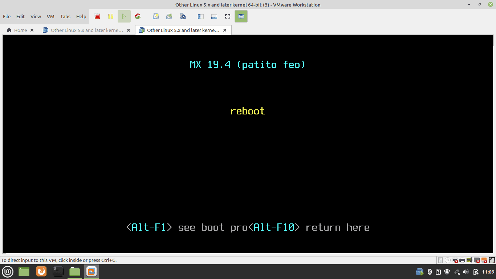Click the printer device status icon
This screenshot has width=496, height=279.
[462, 260]
